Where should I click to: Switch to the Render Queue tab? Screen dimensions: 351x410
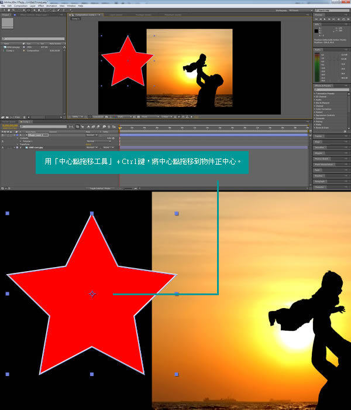pos(9,122)
